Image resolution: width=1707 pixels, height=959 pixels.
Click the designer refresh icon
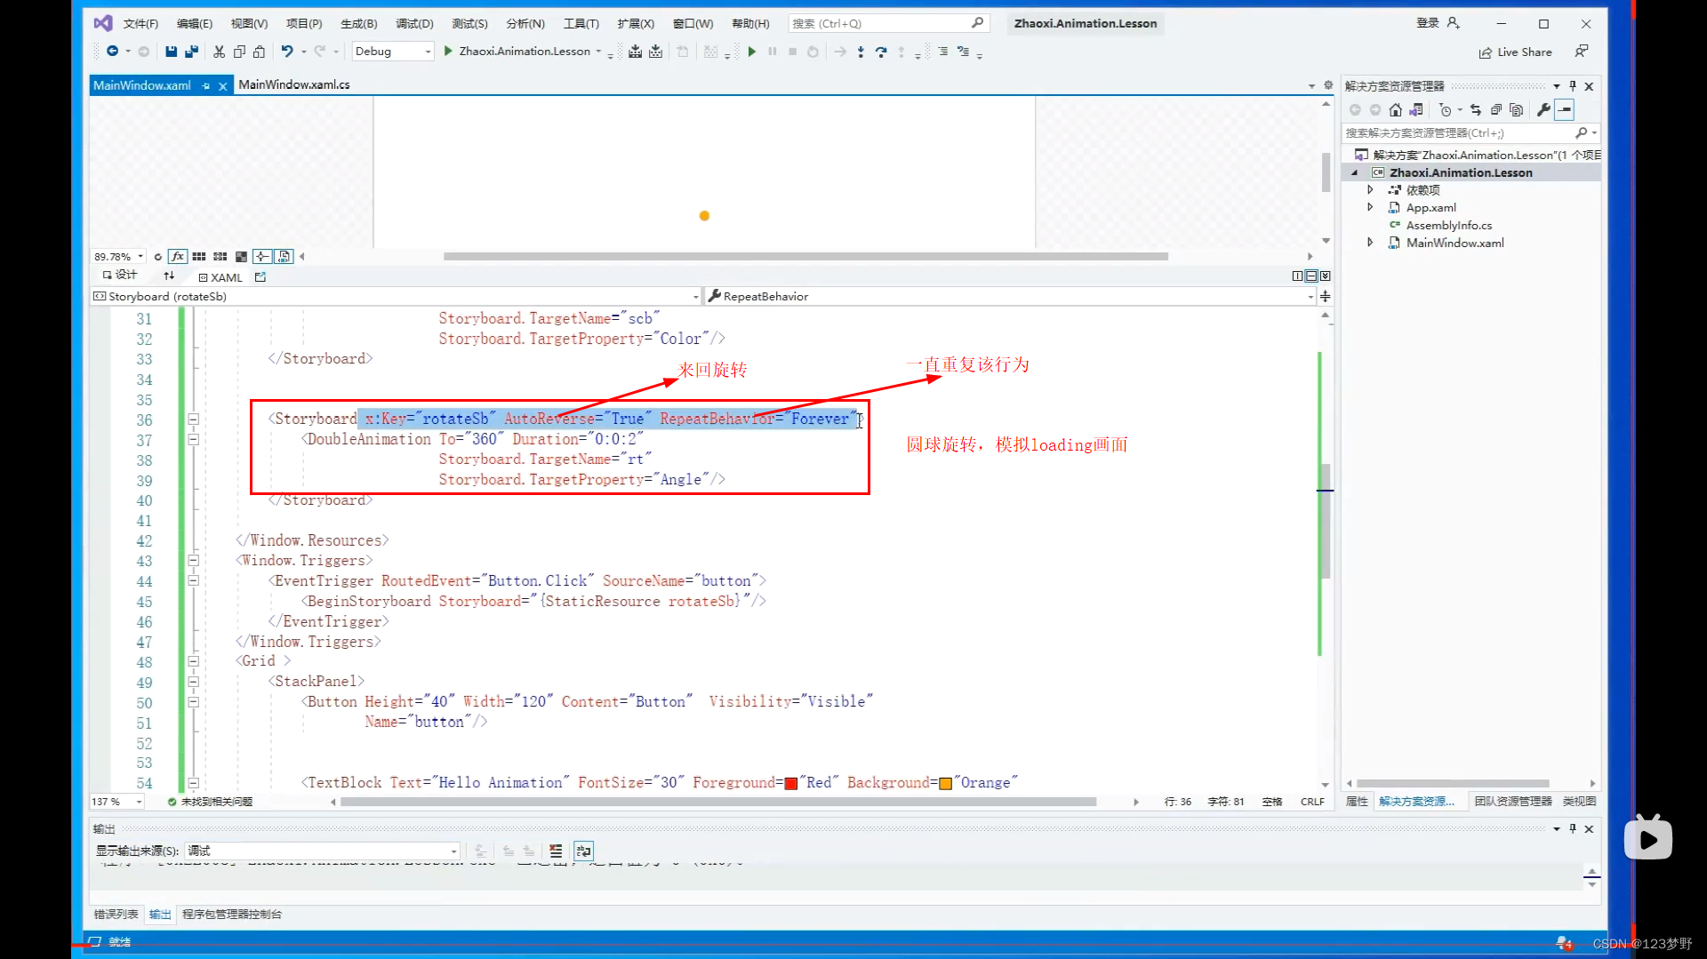(158, 256)
